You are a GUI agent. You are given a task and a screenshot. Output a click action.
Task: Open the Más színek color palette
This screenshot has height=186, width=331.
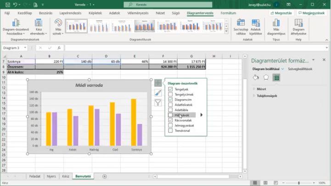58,27
